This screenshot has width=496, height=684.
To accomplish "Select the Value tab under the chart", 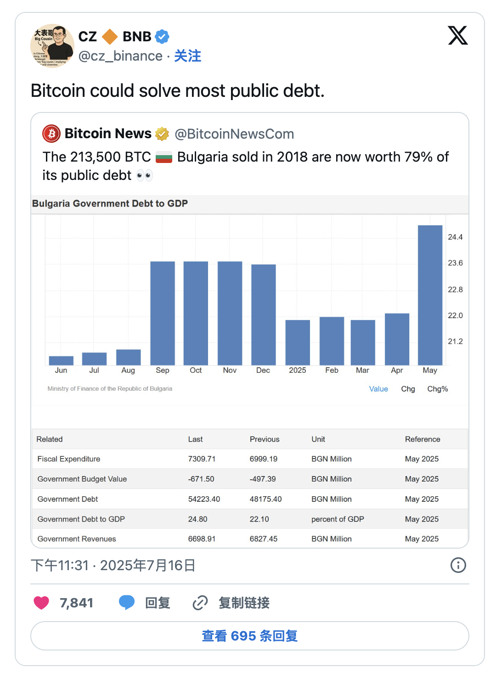I will pyautogui.click(x=378, y=389).
